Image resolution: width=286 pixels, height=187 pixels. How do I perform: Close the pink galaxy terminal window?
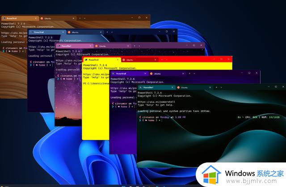(x=201, y=45)
